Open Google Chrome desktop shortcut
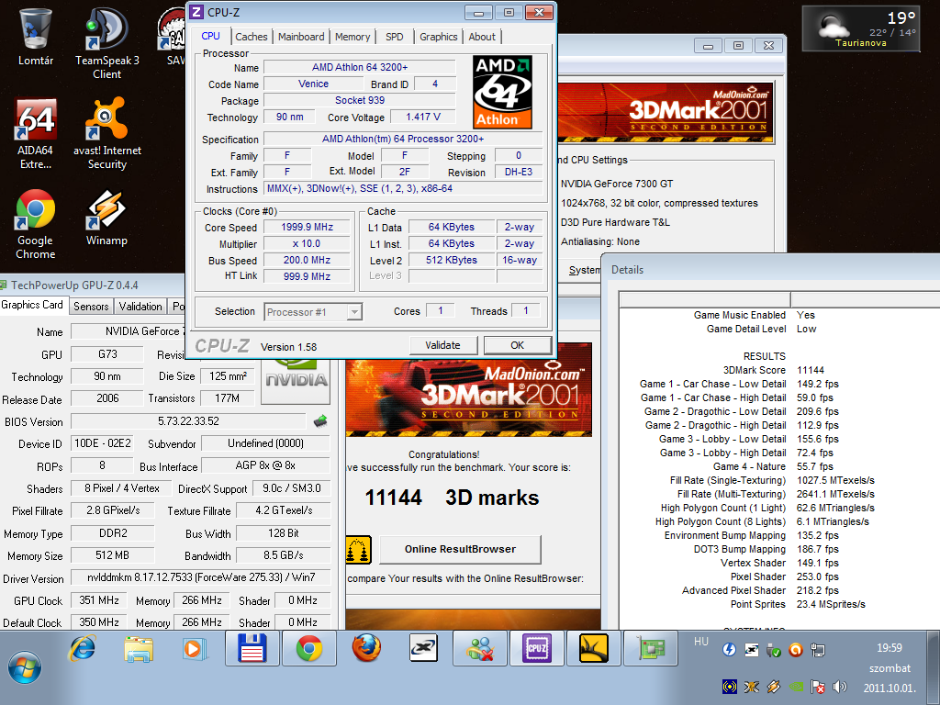 [36, 224]
